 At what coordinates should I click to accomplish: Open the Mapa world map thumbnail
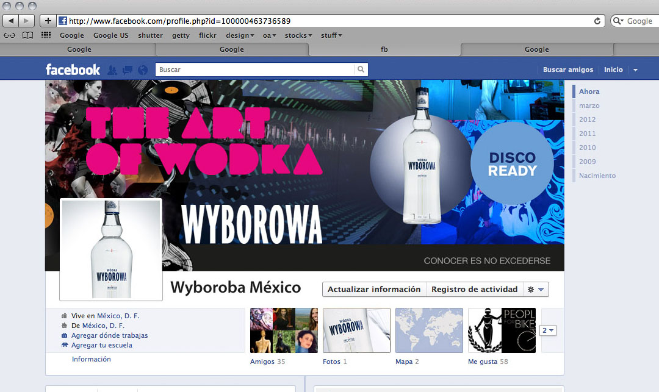click(x=429, y=330)
